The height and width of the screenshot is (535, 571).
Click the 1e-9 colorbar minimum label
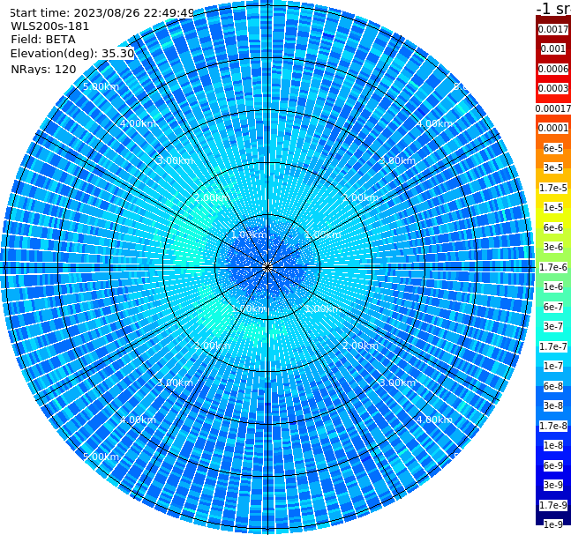(553, 524)
